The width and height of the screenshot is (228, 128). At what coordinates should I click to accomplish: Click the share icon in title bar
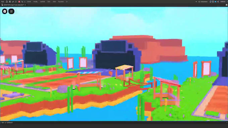point(218,2)
